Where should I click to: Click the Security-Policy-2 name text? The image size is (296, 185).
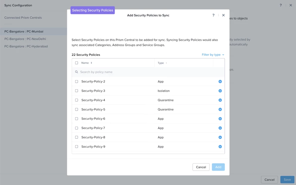coord(93,82)
